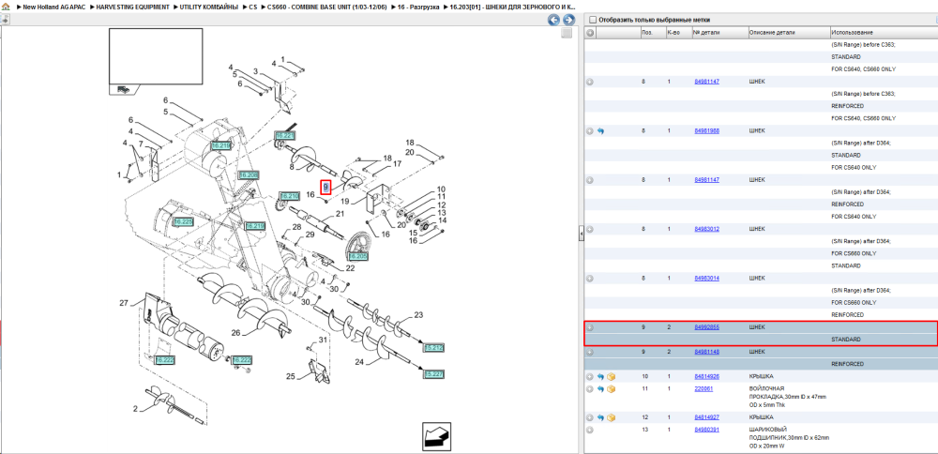The image size is (938, 454).
Task: Click the replacement arrow icon for 84814927
Action: pos(600,416)
